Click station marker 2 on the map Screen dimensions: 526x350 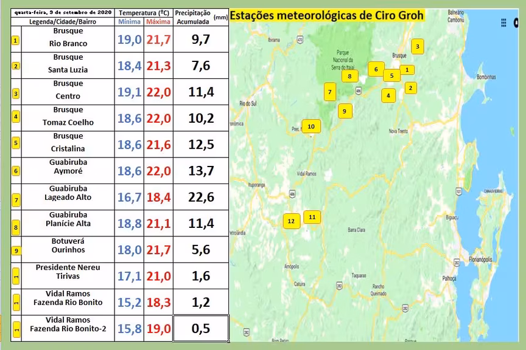pos(410,87)
